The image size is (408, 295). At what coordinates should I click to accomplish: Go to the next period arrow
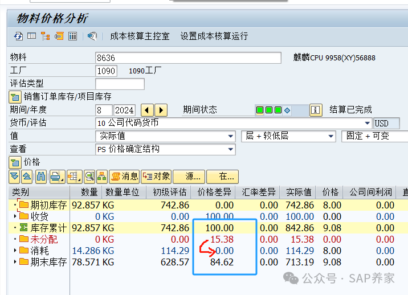(x=161, y=110)
